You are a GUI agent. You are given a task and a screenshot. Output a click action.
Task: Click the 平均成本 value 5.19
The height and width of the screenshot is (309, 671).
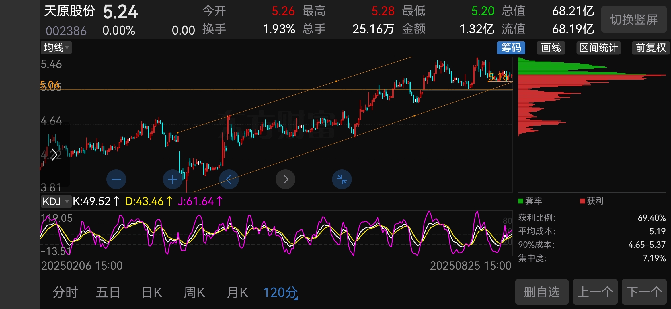point(657,231)
